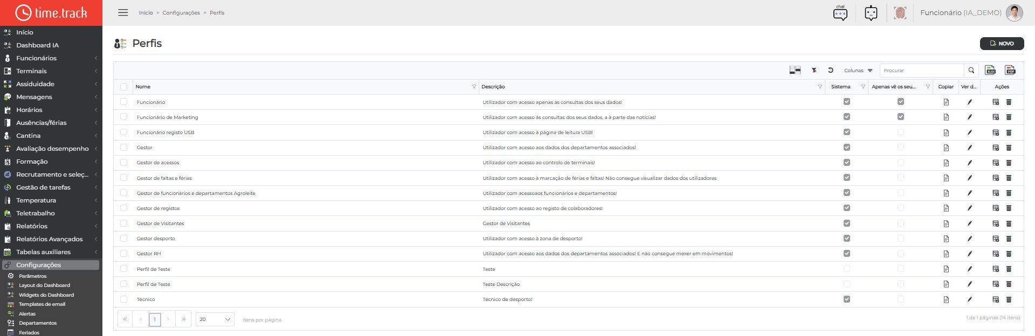Click the Início breadcrumb link

pos(146,13)
